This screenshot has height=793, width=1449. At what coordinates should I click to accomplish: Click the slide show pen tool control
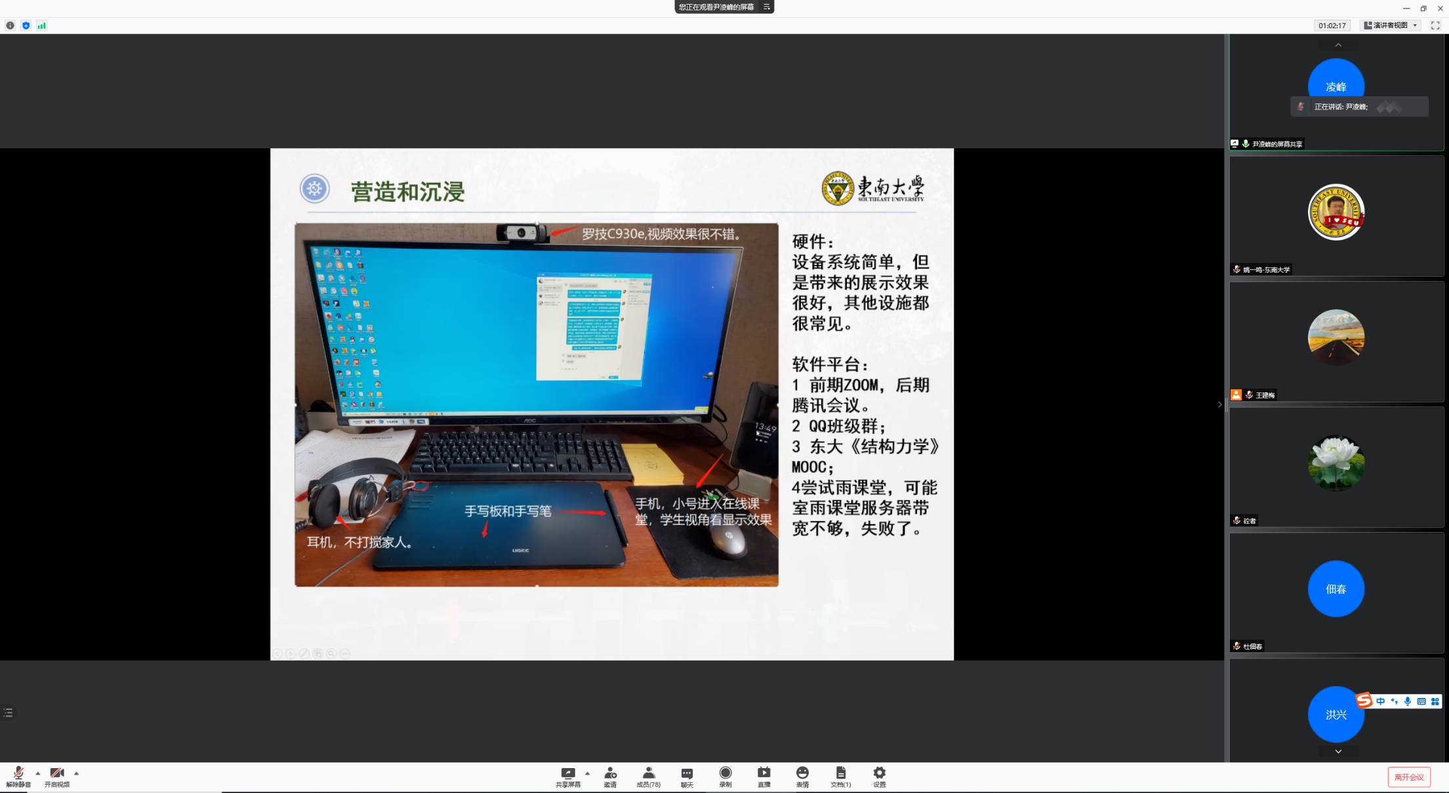click(x=304, y=653)
